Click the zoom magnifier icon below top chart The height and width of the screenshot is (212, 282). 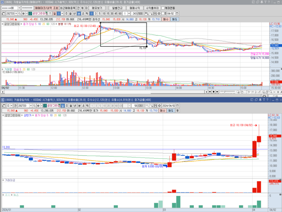pos(271,92)
